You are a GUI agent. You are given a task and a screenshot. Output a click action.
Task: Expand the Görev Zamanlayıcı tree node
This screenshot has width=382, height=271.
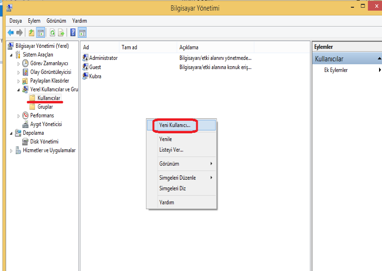pos(19,64)
